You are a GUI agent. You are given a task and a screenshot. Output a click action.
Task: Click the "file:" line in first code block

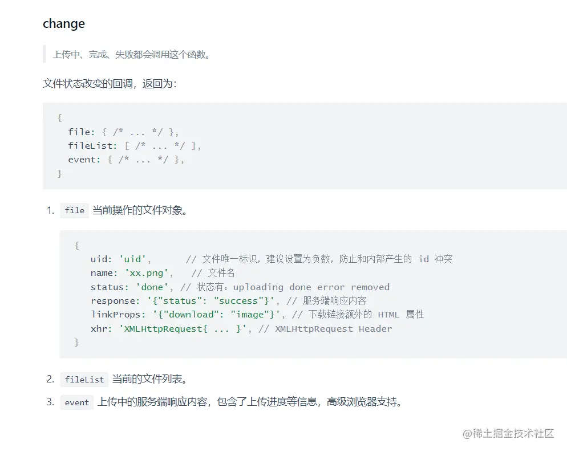(123, 132)
